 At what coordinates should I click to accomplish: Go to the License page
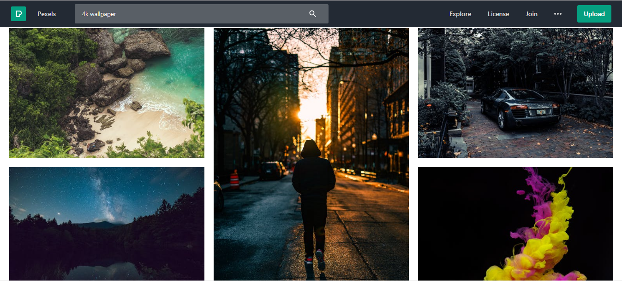coord(498,14)
